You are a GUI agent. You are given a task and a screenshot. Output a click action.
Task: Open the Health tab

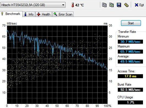44,14
